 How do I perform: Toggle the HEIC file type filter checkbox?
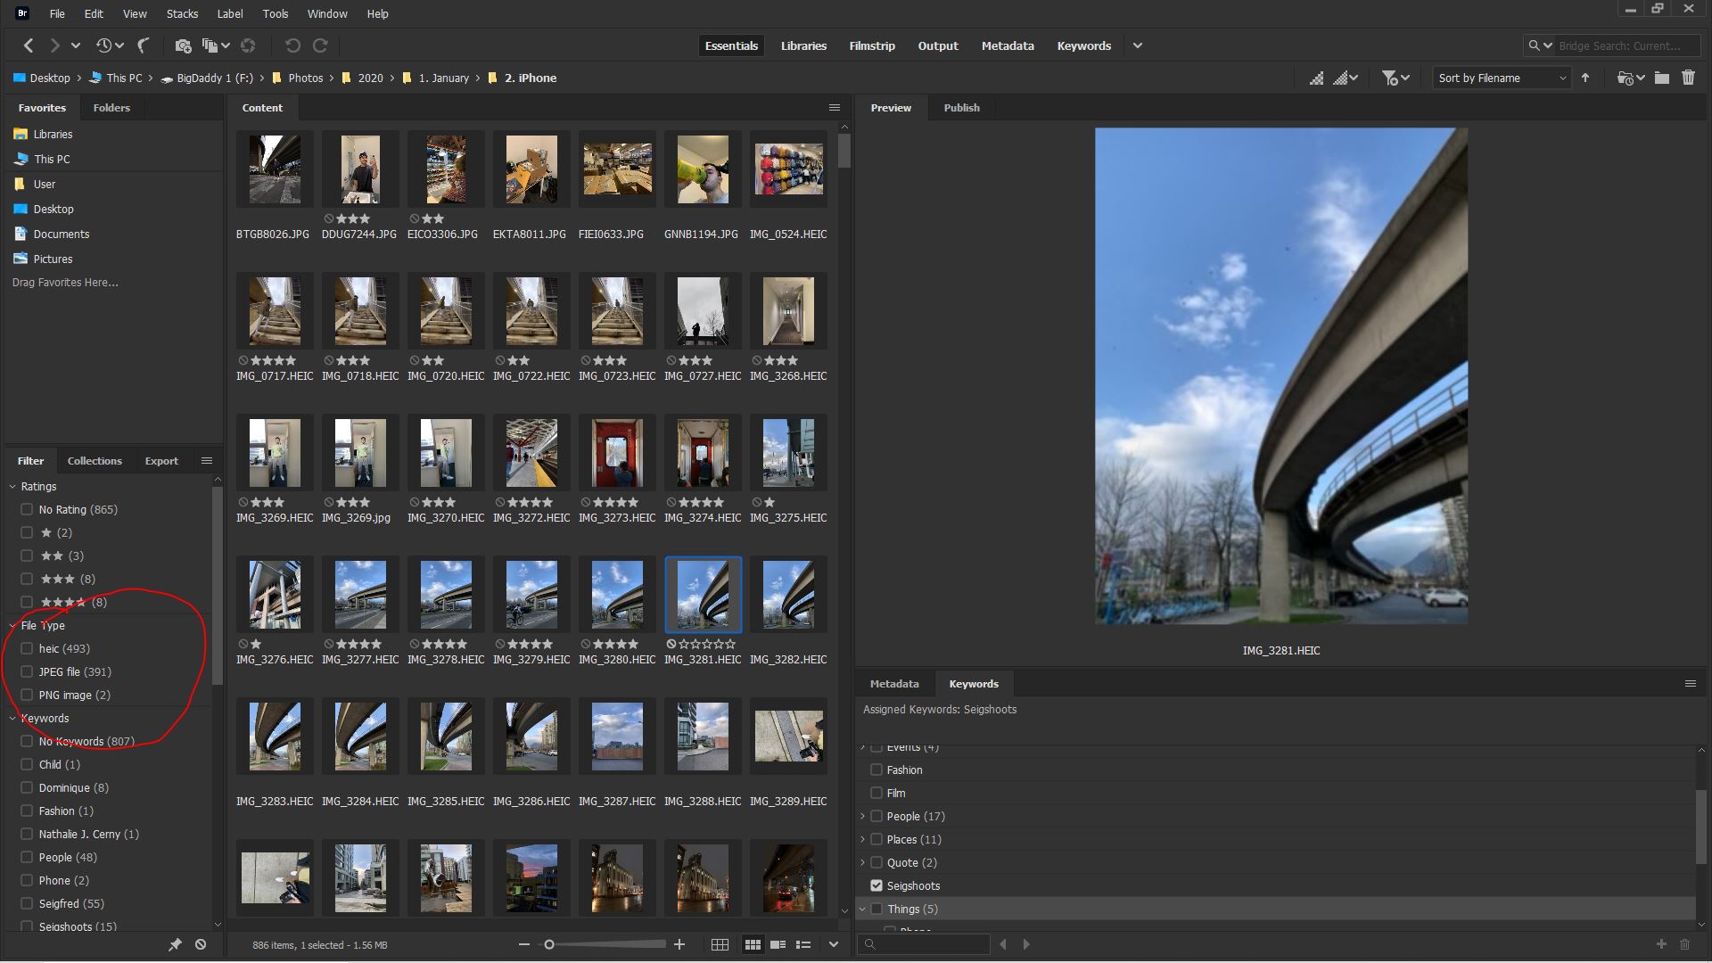pos(26,648)
